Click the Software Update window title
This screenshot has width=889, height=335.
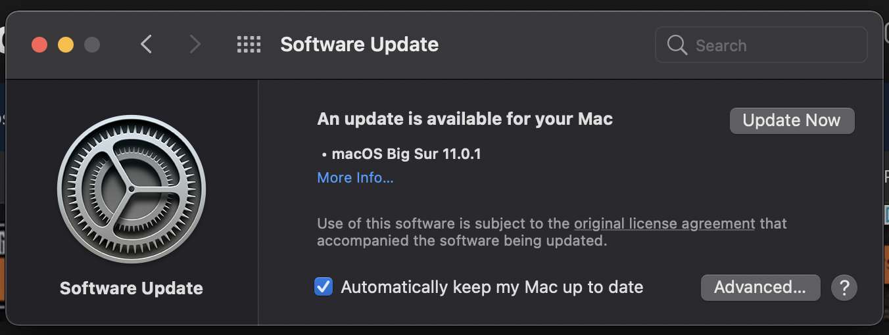tap(360, 45)
